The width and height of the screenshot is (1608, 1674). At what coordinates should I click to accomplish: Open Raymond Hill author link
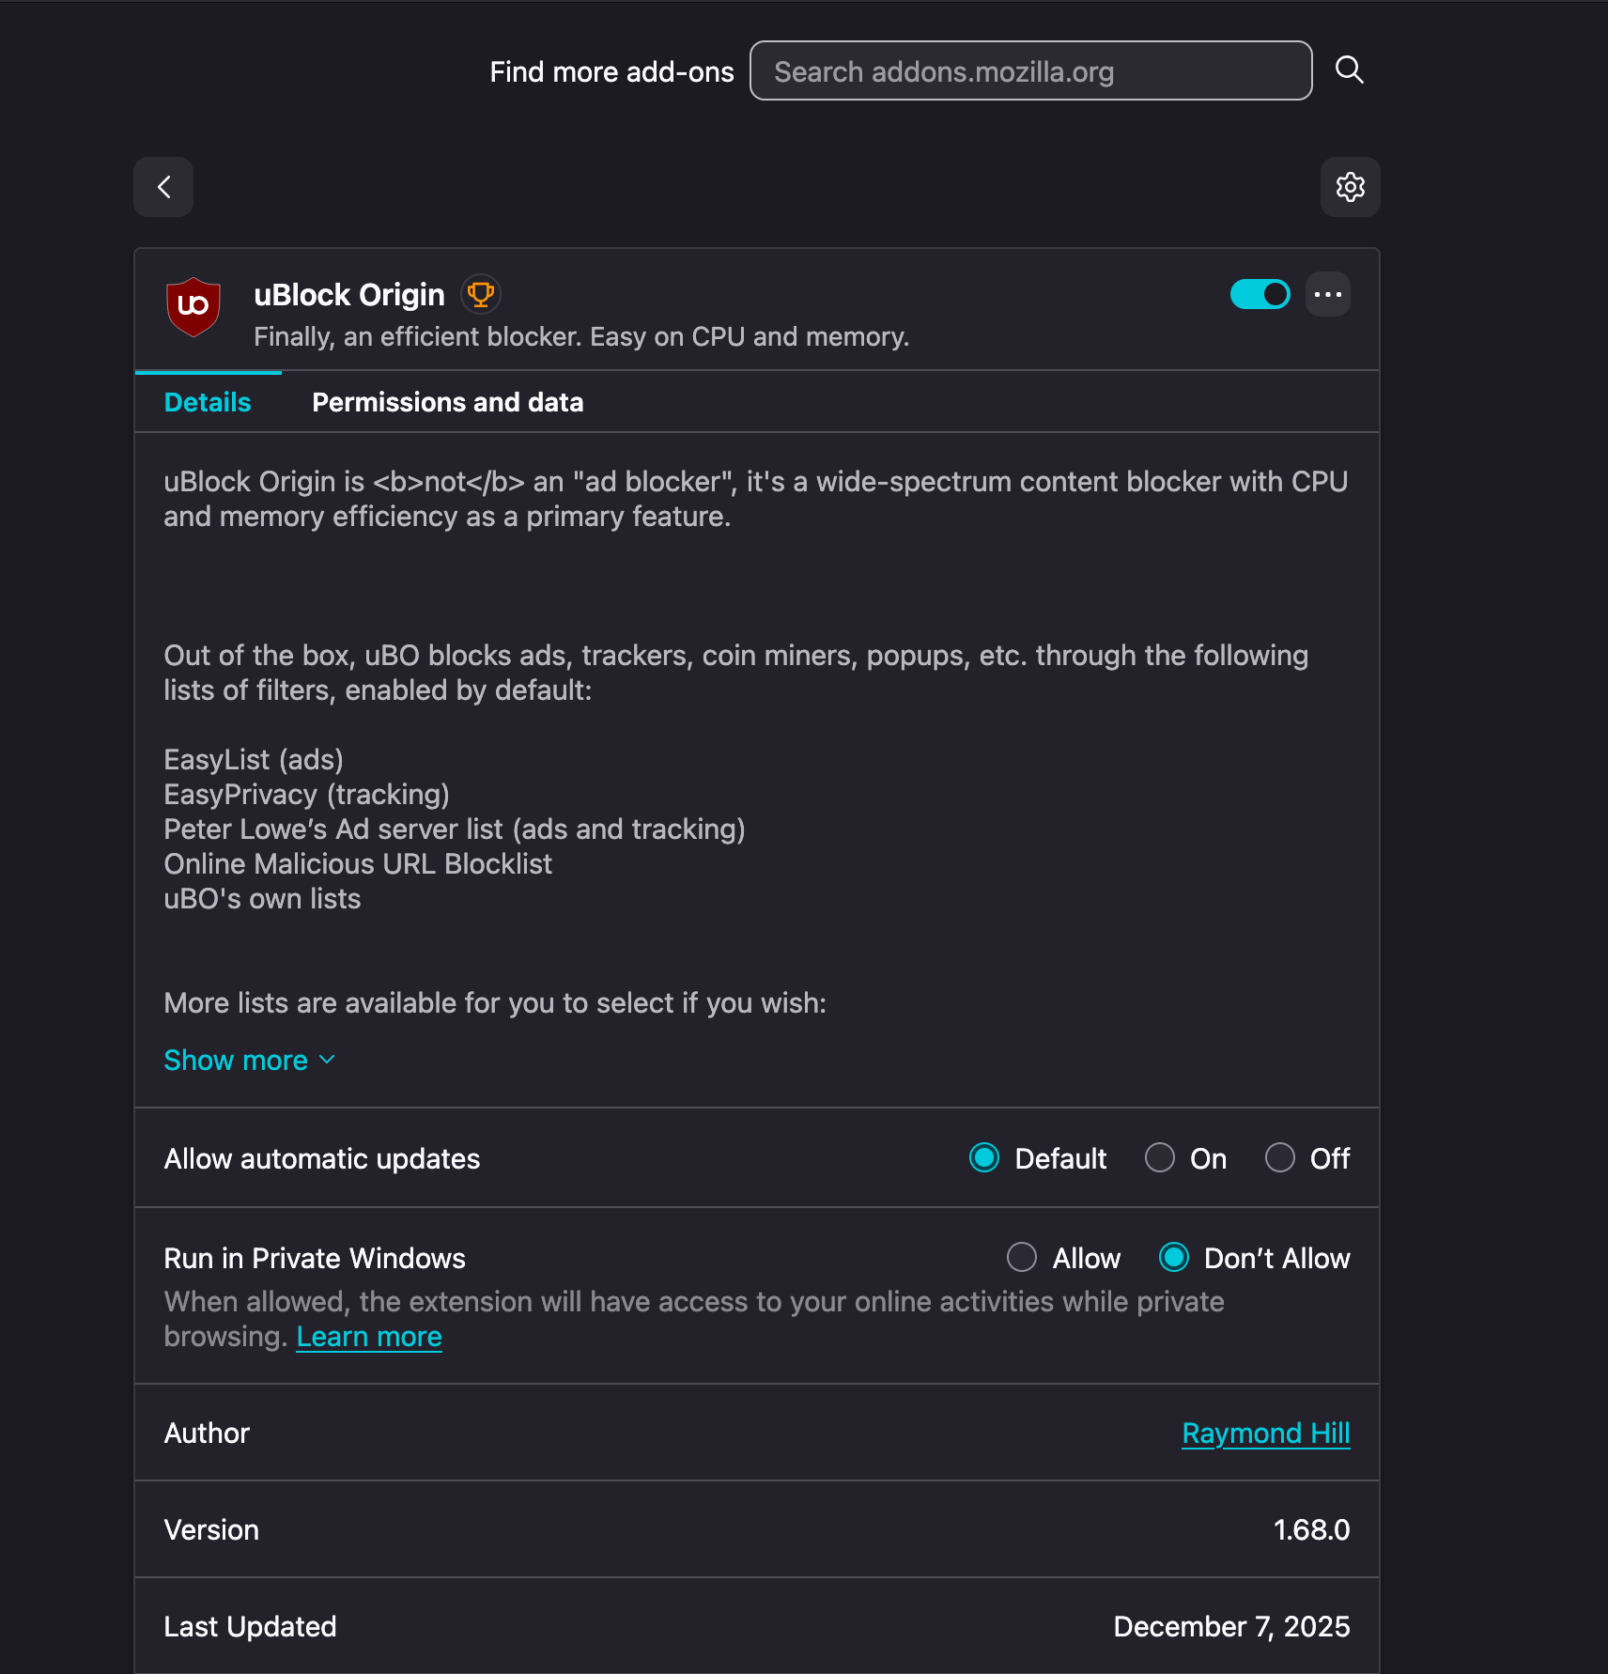click(1266, 1434)
